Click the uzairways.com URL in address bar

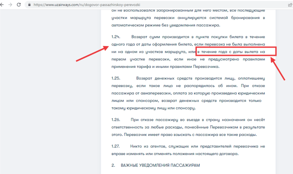click(x=87, y=5)
